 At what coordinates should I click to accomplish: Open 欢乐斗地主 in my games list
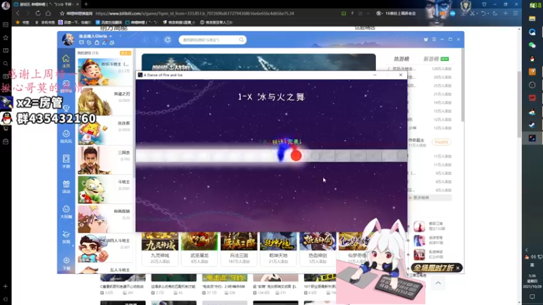[x=105, y=72]
